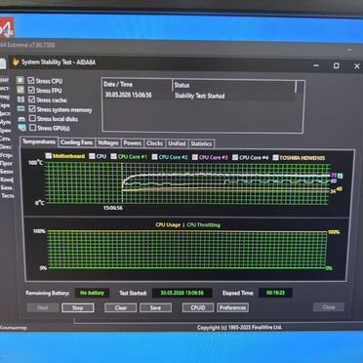Uncheck the Stress cache checkbox
Image resolution: width=363 pixels, height=363 pixels.
32,100
